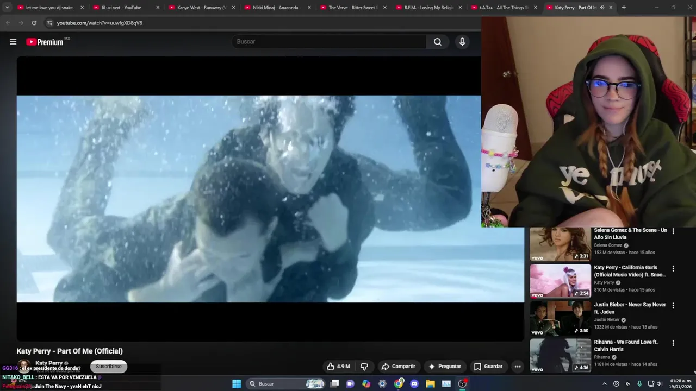Viewport: 696px width, 391px height.
Task: Close the Katy Perry - Part Of Me tab
Action: 611,8
